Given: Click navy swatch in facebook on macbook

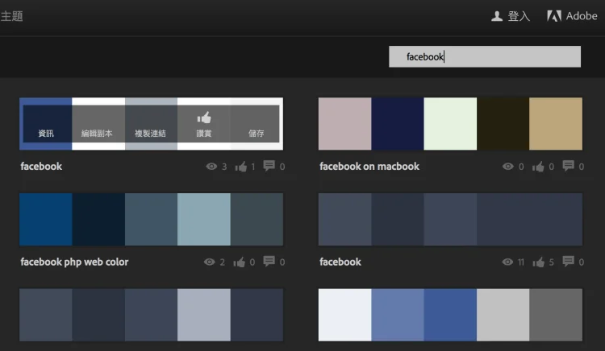Looking at the screenshot, I should [x=398, y=123].
